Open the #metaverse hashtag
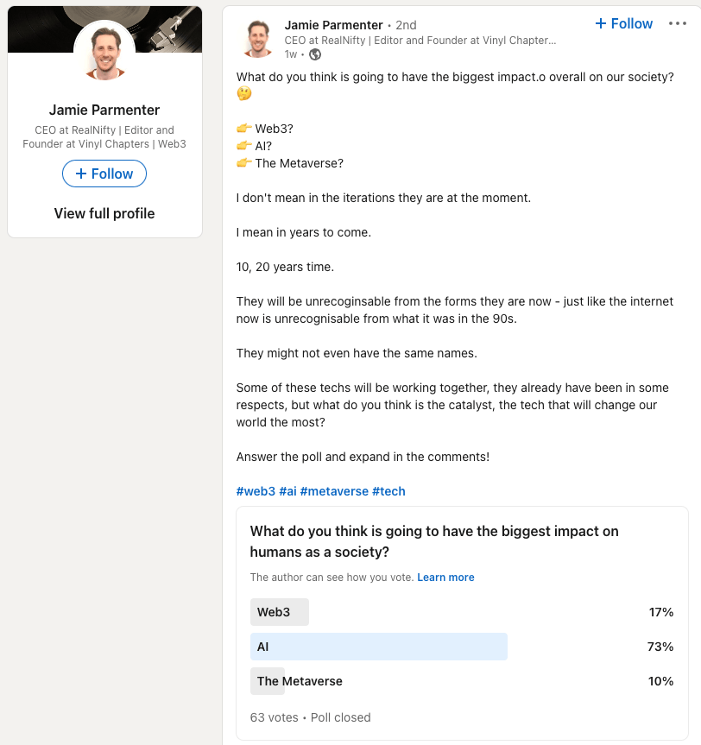Screen dimensions: 701x745 [x=334, y=491]
